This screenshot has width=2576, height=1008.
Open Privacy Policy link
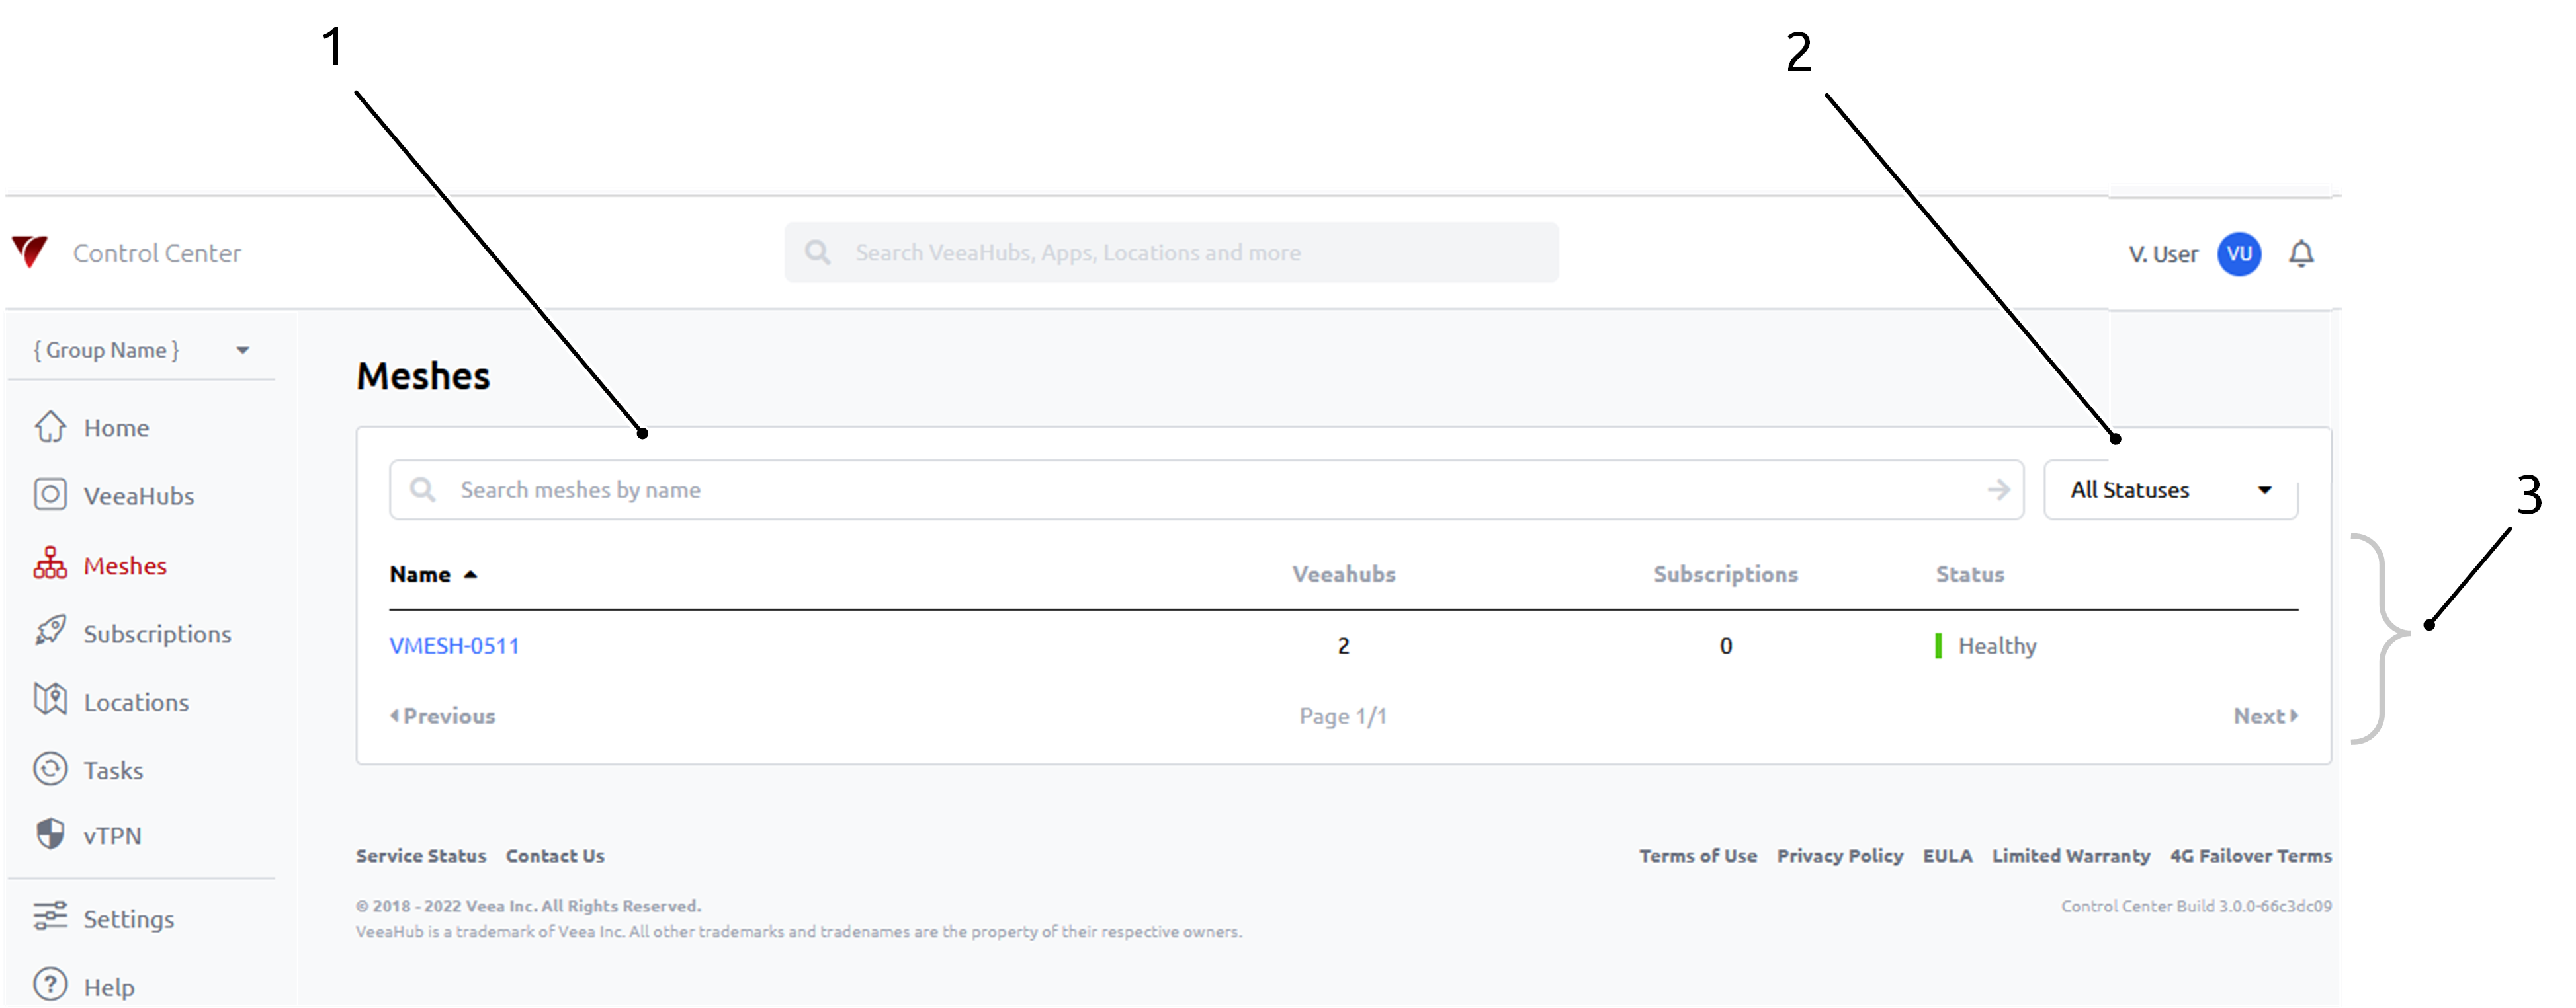pos(1839,855)
